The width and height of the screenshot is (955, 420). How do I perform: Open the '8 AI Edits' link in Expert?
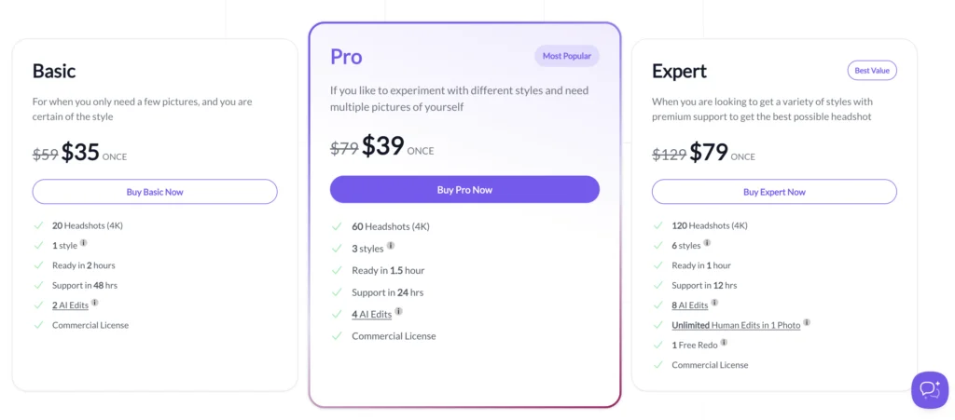[689, 305]
